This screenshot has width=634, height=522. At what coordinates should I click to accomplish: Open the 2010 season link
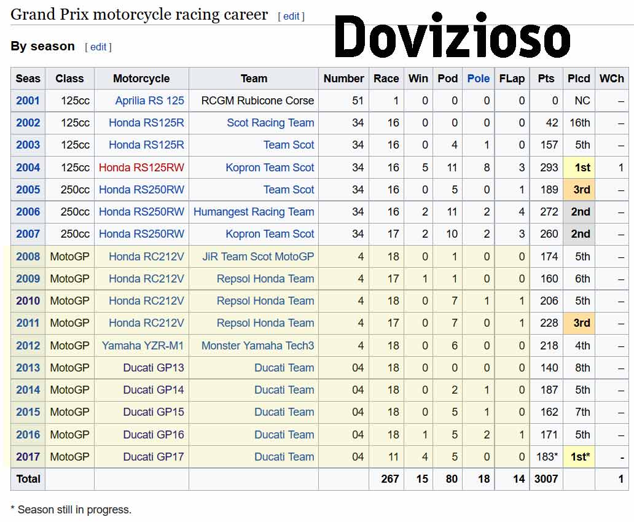pyautogui.click(x=28, y=302)
